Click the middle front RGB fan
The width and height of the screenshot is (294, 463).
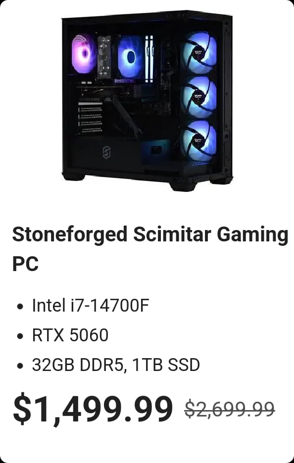(x=198, y=97)
